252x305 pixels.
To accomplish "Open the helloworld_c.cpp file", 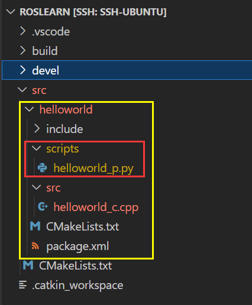I will (x=96, y=207).
